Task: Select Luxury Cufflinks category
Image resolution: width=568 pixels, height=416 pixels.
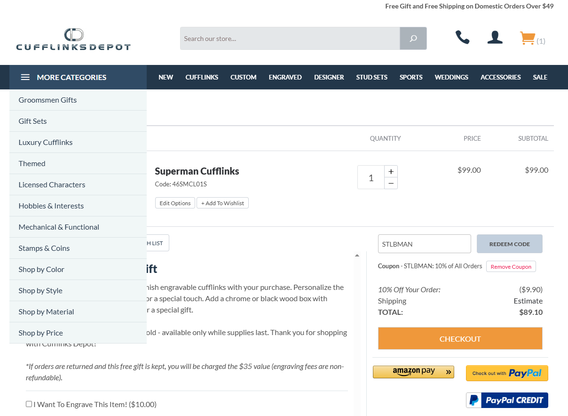Action: click(x=78, y=142)
